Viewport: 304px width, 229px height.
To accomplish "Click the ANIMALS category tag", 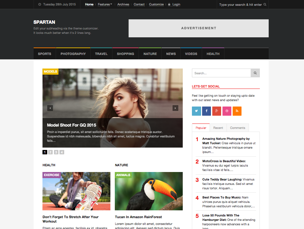I will pos(123,175).
